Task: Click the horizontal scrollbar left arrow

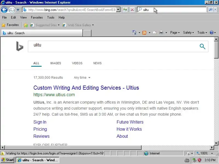Action: [3, 147]
